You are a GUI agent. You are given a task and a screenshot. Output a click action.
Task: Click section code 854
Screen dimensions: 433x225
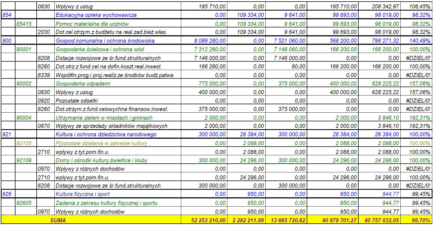7,15
